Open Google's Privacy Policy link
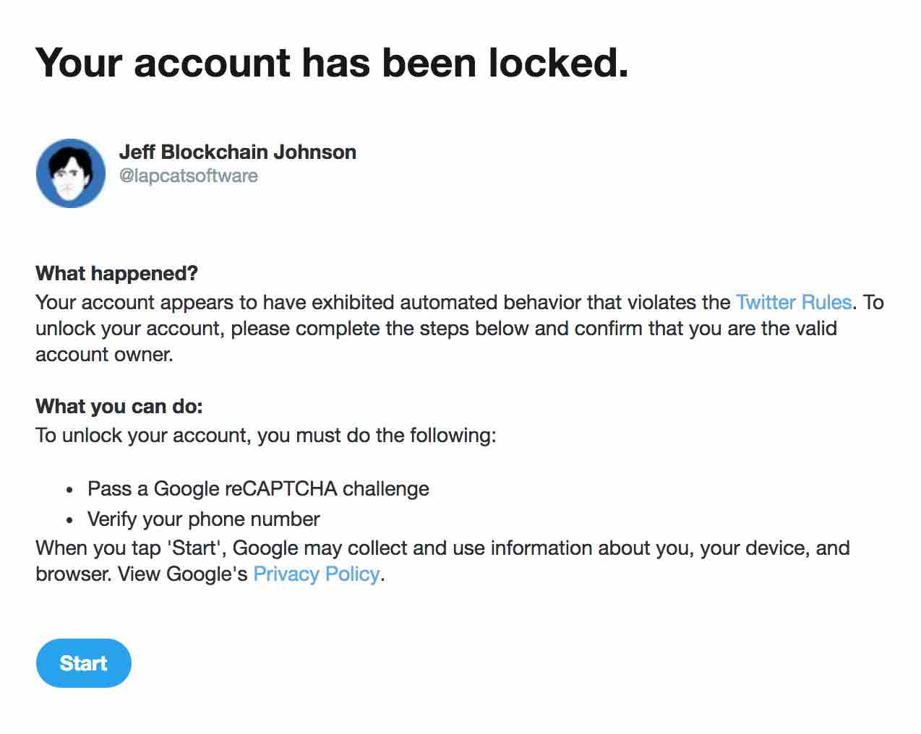The image size is (921, 734). 316,574
